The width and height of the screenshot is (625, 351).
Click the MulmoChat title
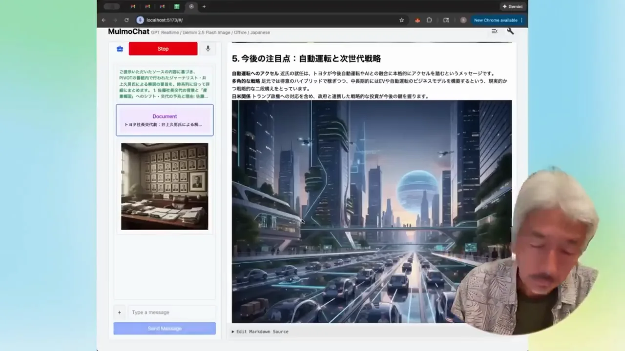[128, 32]
